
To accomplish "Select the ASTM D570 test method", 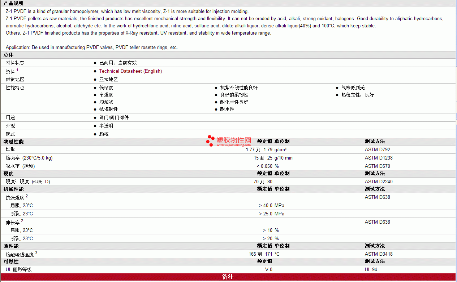I will point(378,166).
